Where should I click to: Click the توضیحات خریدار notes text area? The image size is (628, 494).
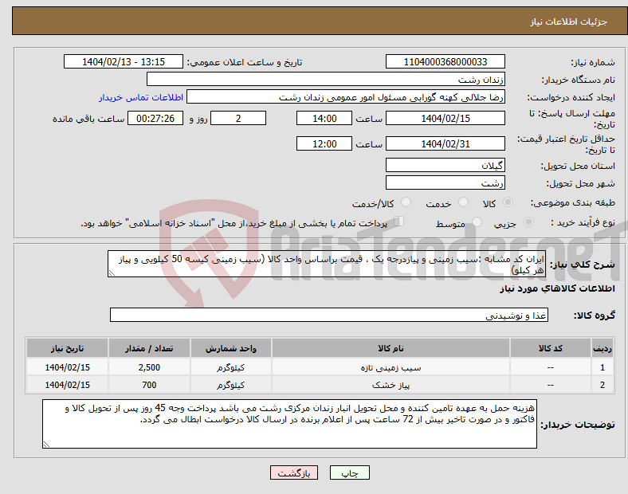tap(289, 424)
